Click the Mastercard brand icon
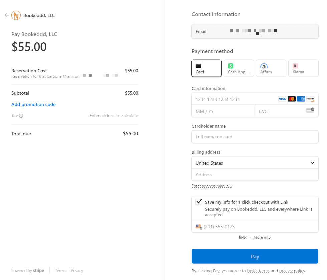The image size is (327, 280). tap(291, 99)
